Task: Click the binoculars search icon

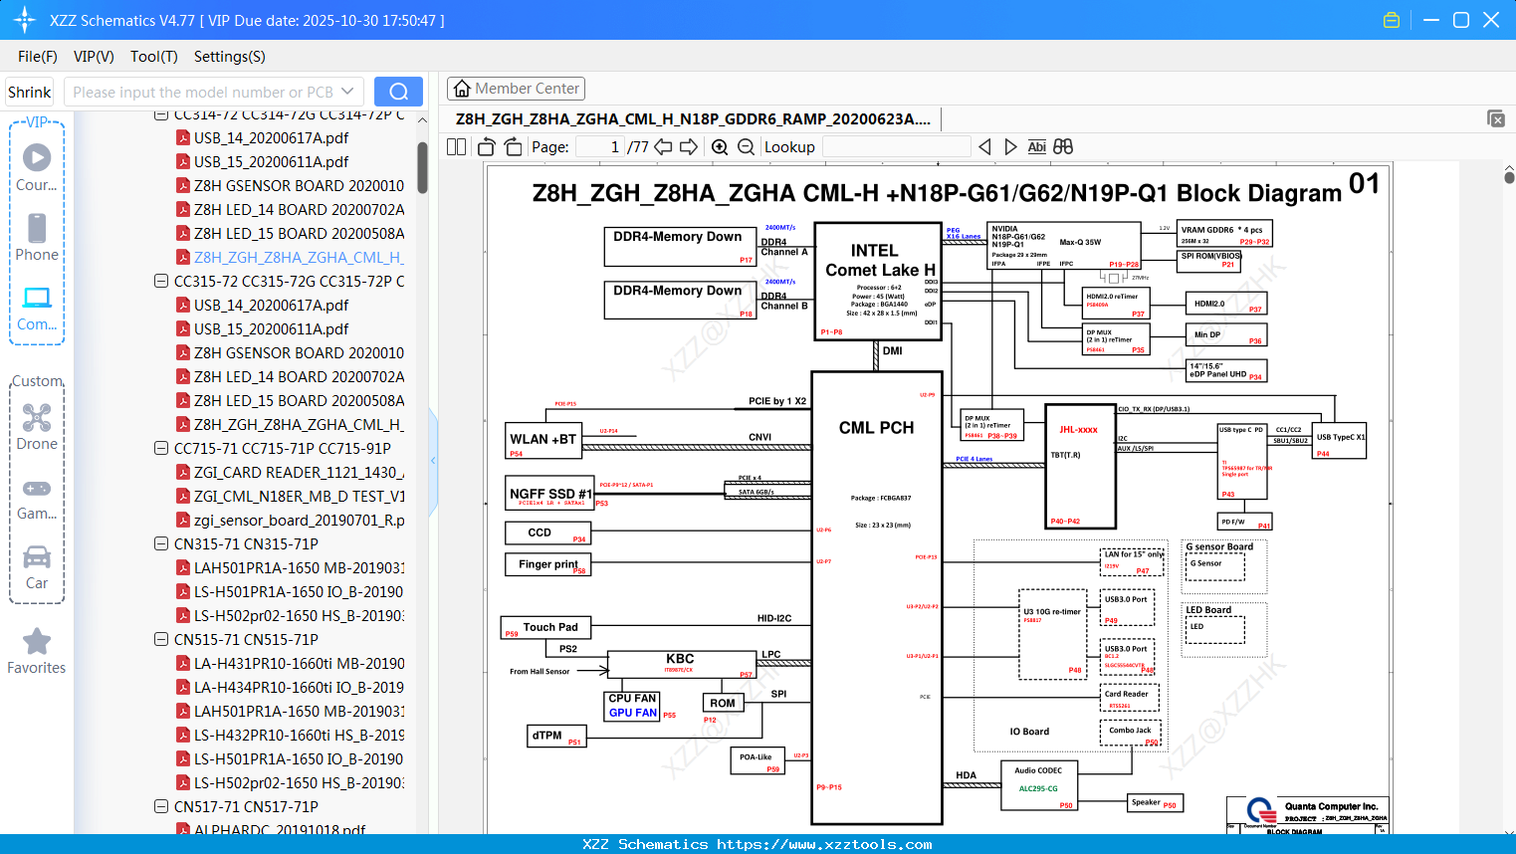Action: (x=1063, y=147)
